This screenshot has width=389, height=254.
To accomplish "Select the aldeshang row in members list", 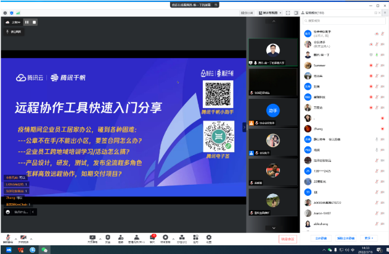I will (345, 224).
